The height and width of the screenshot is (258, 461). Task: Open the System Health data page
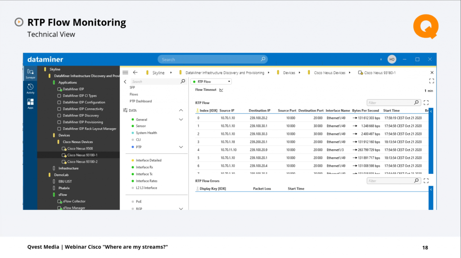(x=146, y=133)
